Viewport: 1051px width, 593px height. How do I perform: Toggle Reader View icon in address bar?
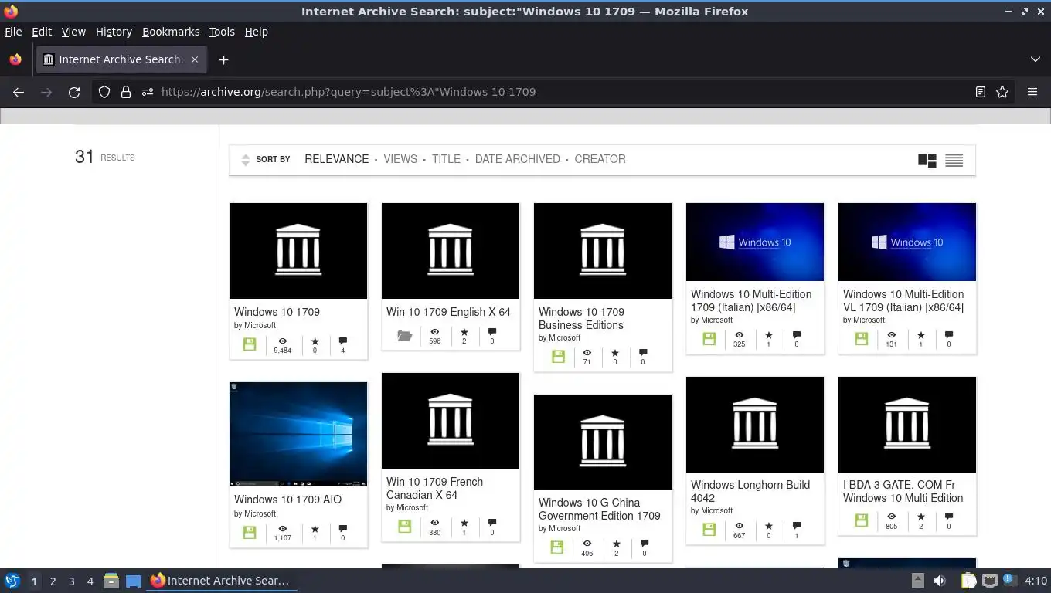[x=980, y=92]
